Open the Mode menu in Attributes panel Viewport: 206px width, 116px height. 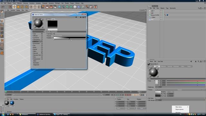(151, 62)
